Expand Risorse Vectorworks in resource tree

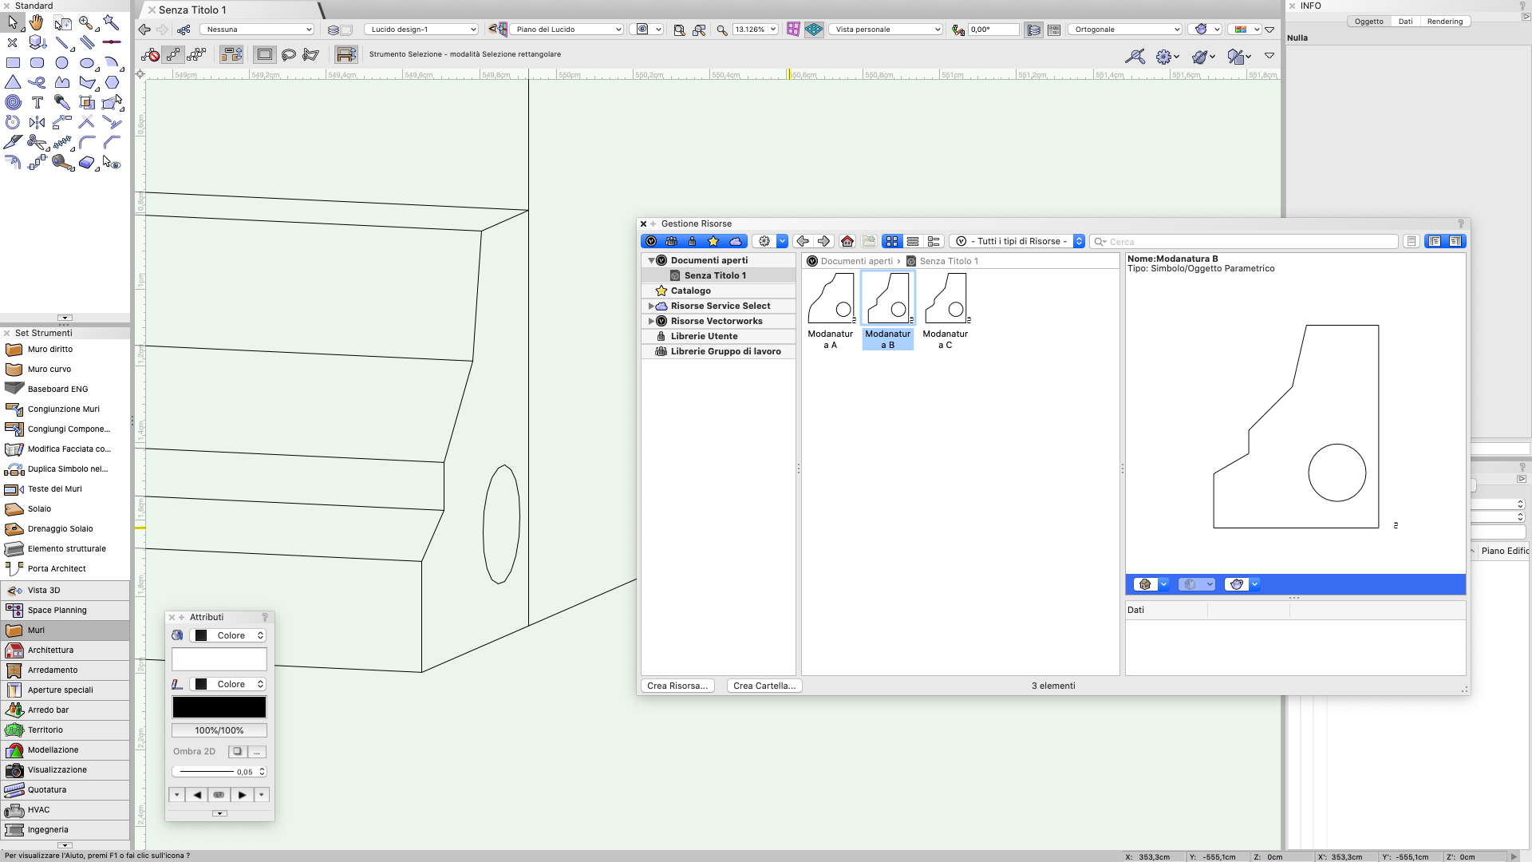point(650,320)
